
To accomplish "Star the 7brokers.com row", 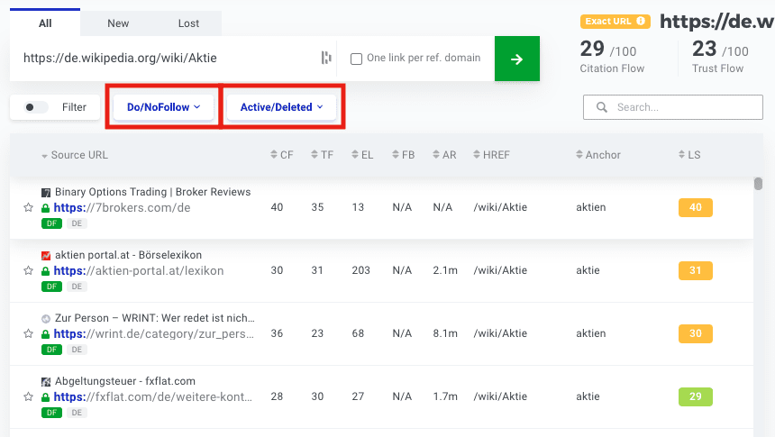I will point(28,207).
